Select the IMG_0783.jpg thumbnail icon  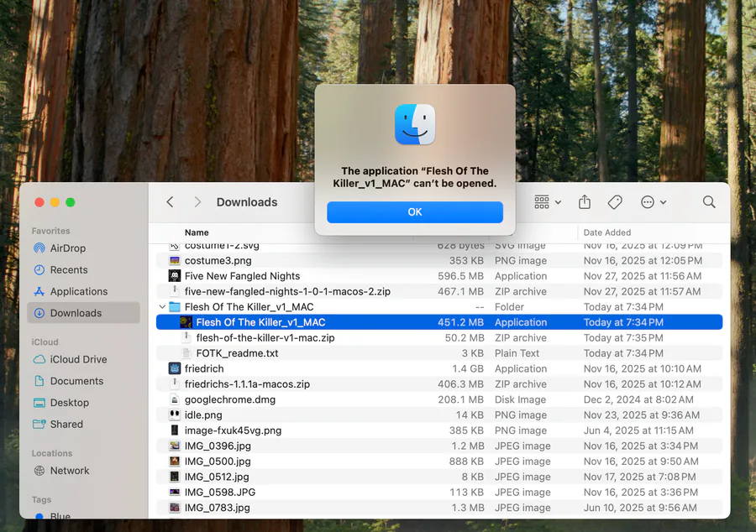coord(175,508)
